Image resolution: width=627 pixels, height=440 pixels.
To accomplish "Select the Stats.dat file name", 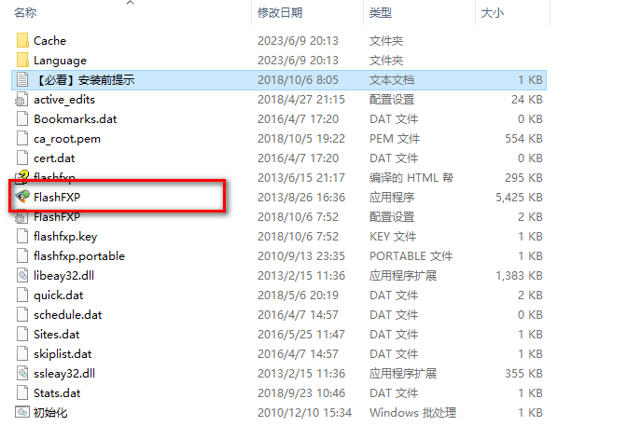I will (x=57, y=393).
